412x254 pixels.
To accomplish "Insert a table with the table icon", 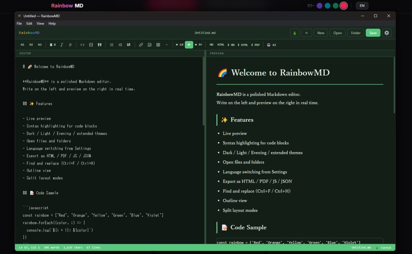I will click(x=157, y=45).
